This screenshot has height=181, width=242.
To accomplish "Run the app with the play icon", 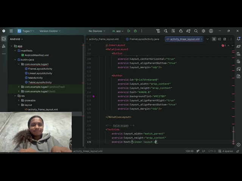I will click(x=129, y=31).
